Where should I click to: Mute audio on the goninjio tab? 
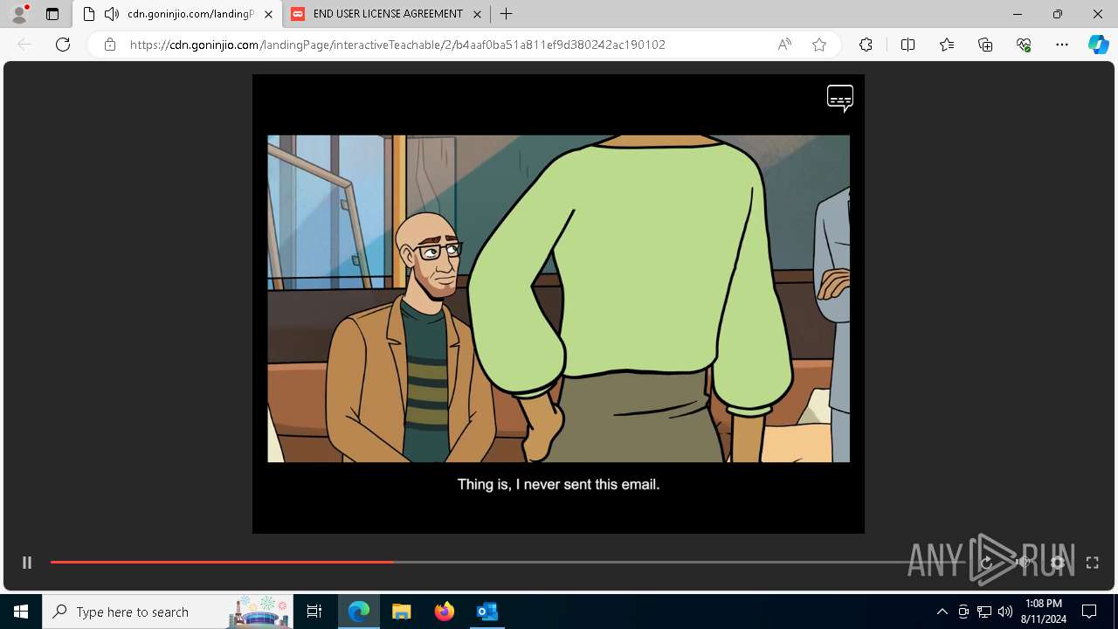[x=112, y=14]
